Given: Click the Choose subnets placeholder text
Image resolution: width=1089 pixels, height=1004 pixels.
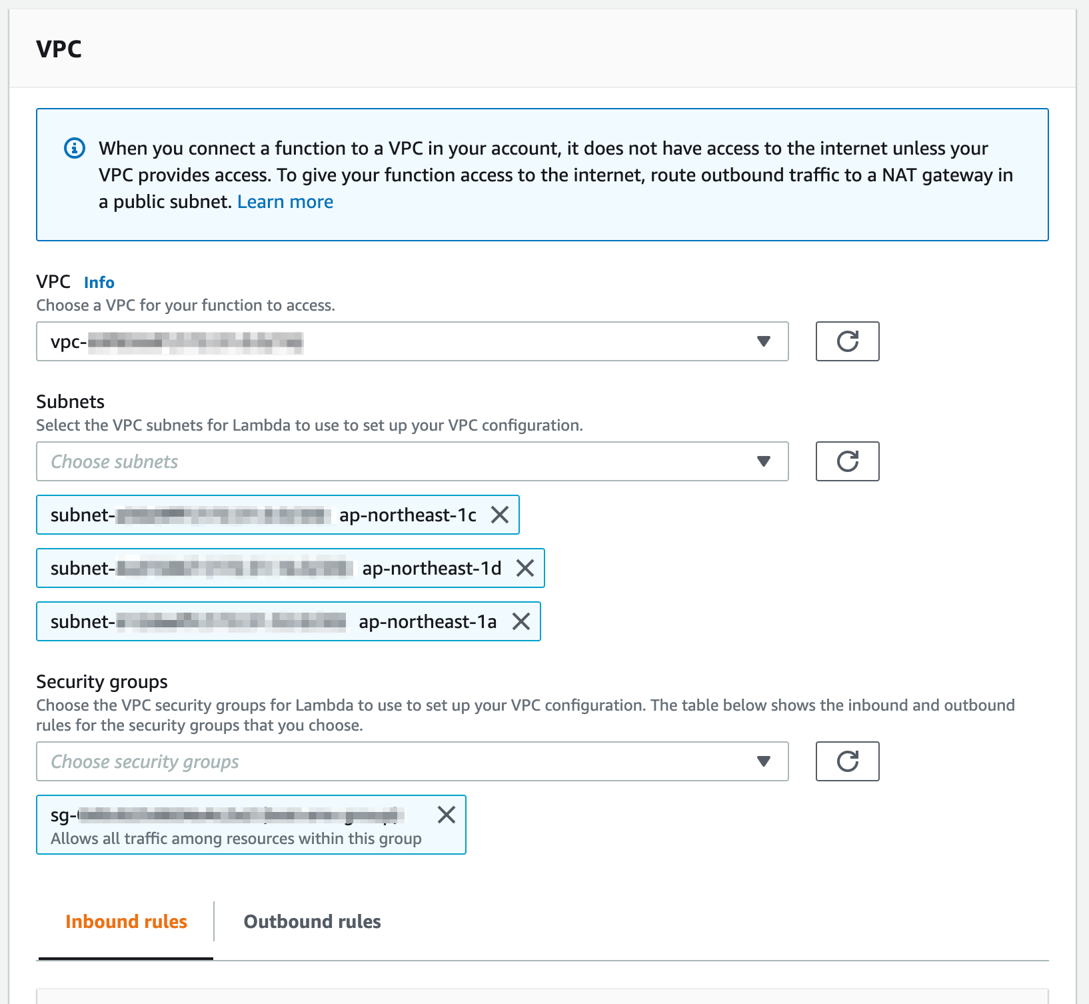Looking at the screenshot, I should pos(115,461).
